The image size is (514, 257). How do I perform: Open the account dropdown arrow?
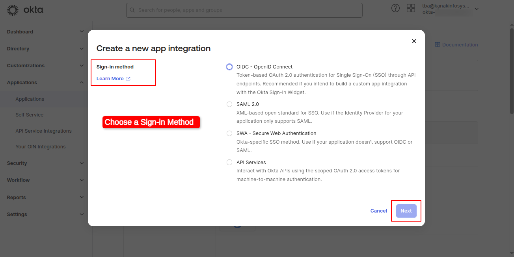point(477,9)
